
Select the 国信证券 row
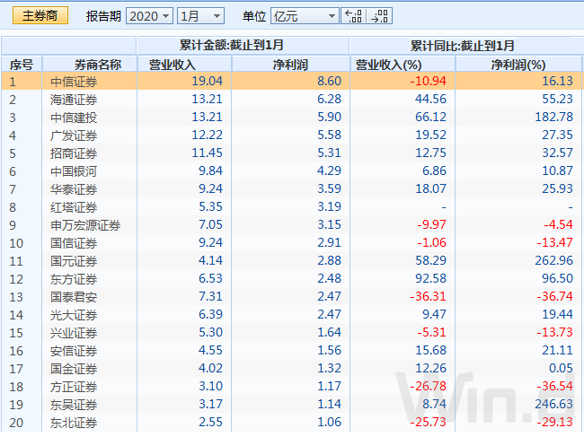pyautogui.click(x=291, y=242)
